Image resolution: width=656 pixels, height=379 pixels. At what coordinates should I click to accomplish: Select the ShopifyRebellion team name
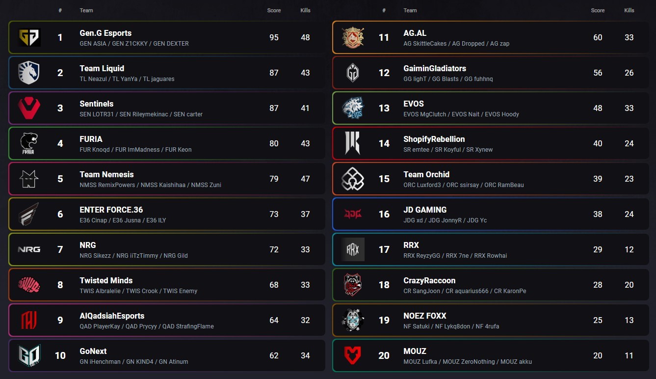[434, 139]
